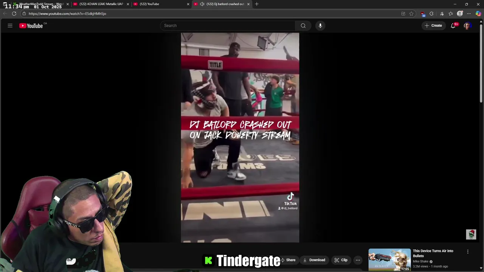Image resolution: width=484 pixels, height=272 pixels.
Task: Open the YouTube account avatar menu
Action: pos(467,26)
